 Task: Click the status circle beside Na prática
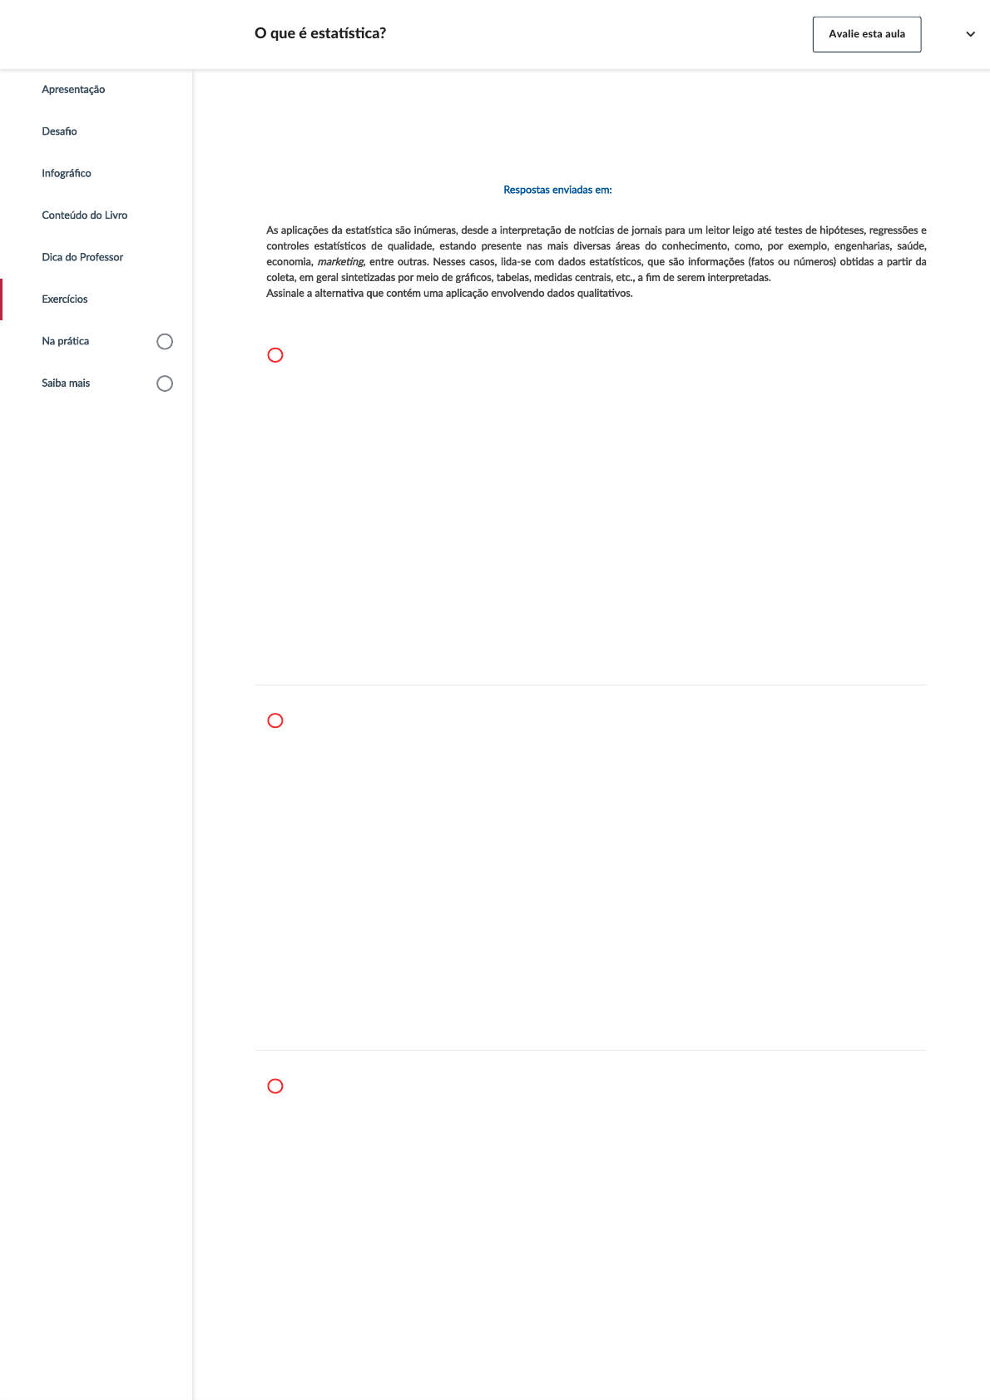click(165, 342)
